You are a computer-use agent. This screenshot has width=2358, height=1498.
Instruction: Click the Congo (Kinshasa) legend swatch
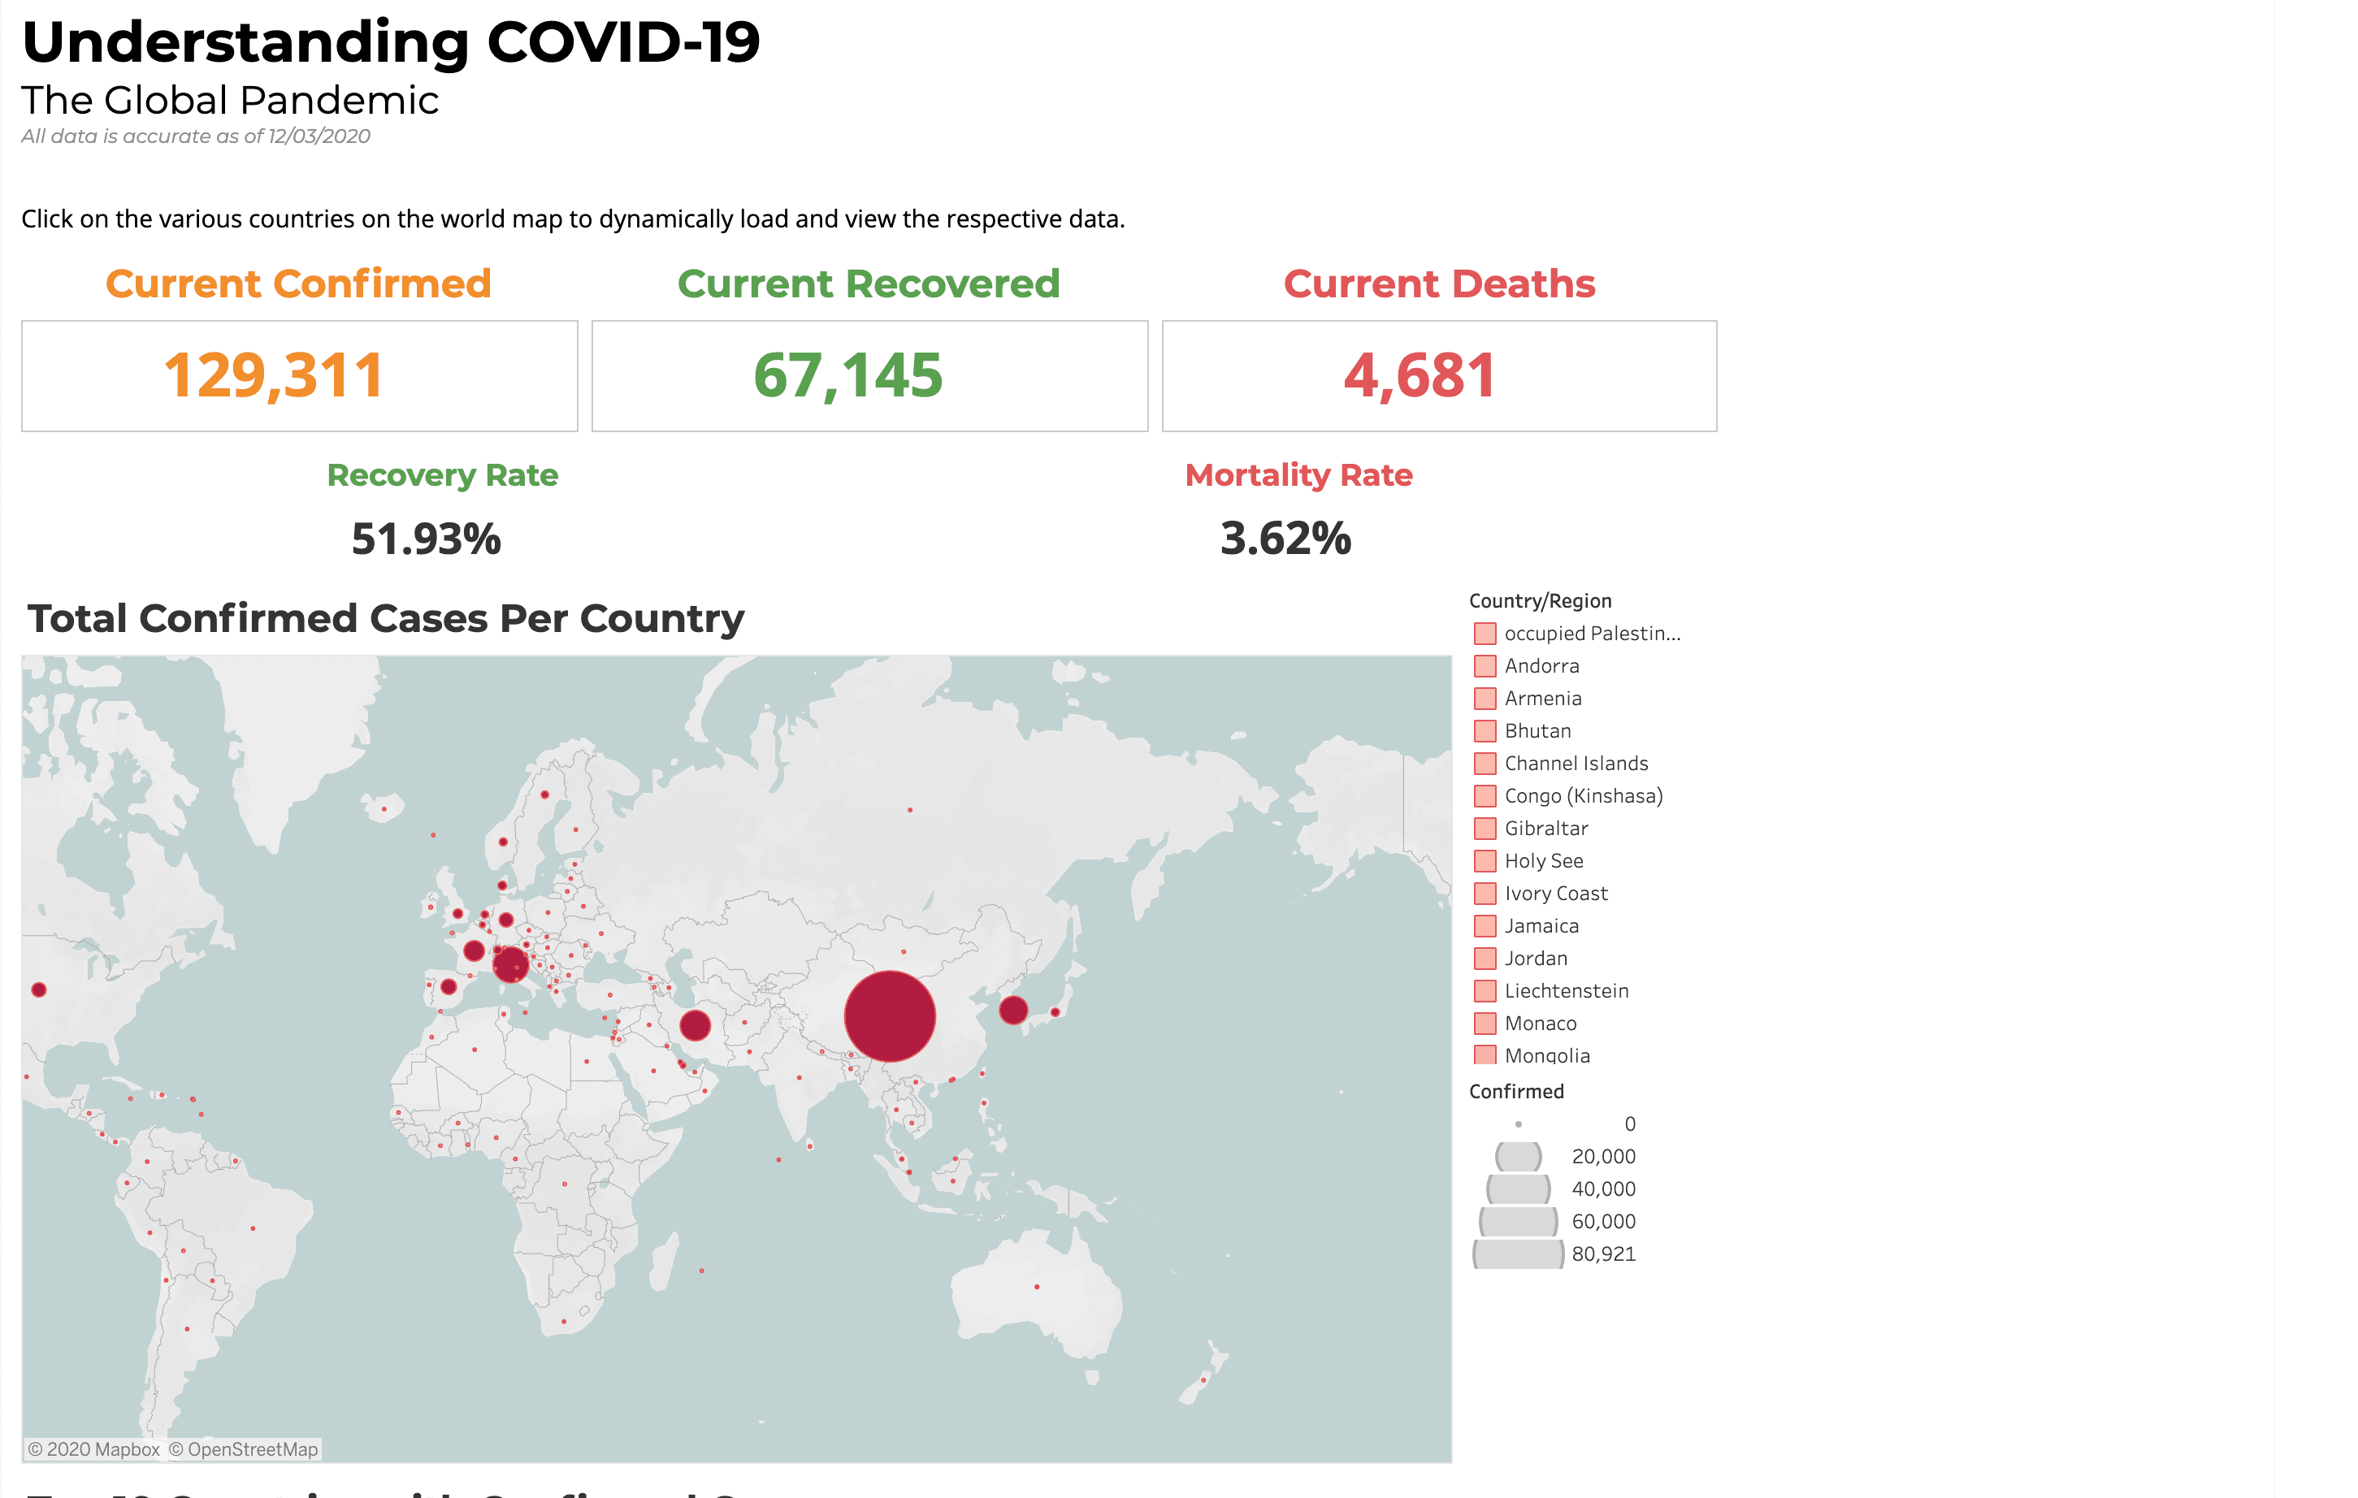coord(1484,795)
